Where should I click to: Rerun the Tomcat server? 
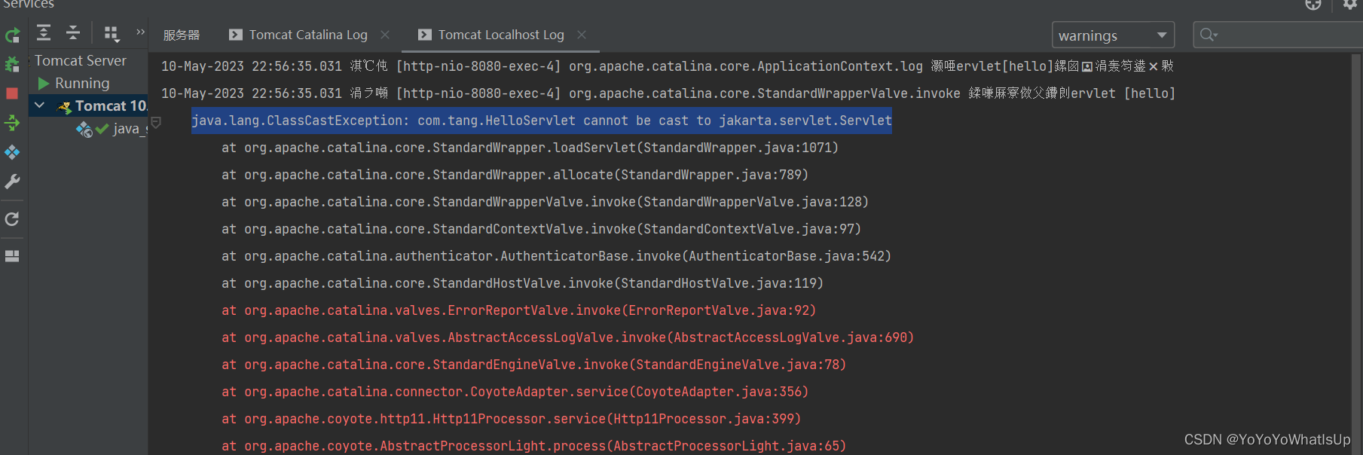[x=12, y=35]
